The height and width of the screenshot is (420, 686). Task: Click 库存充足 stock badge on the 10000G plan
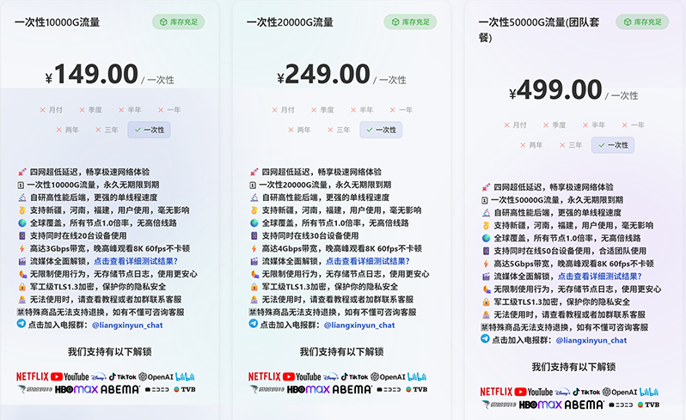pyautogui.click(x=179, y=21)
